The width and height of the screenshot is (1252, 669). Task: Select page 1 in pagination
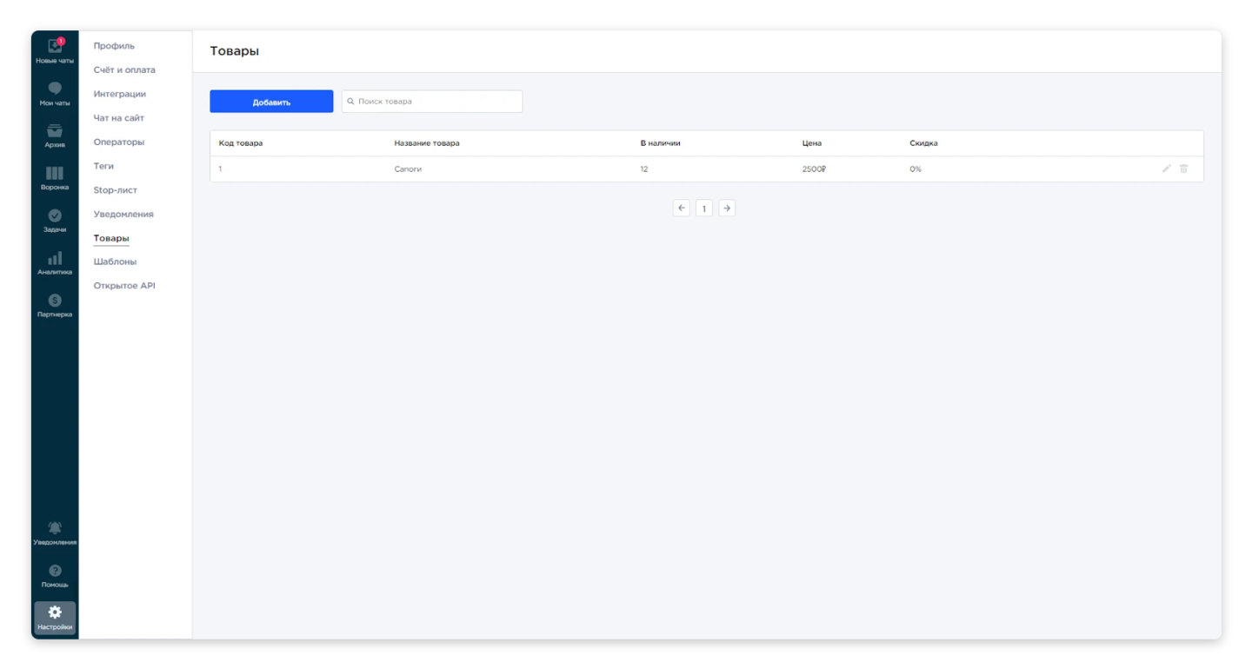coord(704,209)
